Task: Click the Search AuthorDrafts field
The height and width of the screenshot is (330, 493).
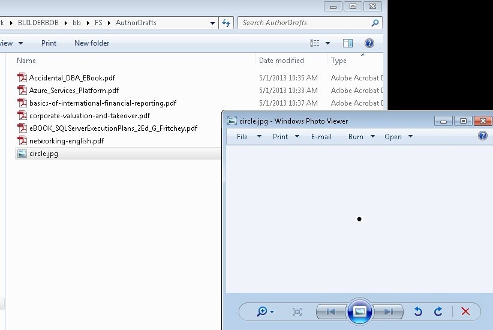Action: 305,23
